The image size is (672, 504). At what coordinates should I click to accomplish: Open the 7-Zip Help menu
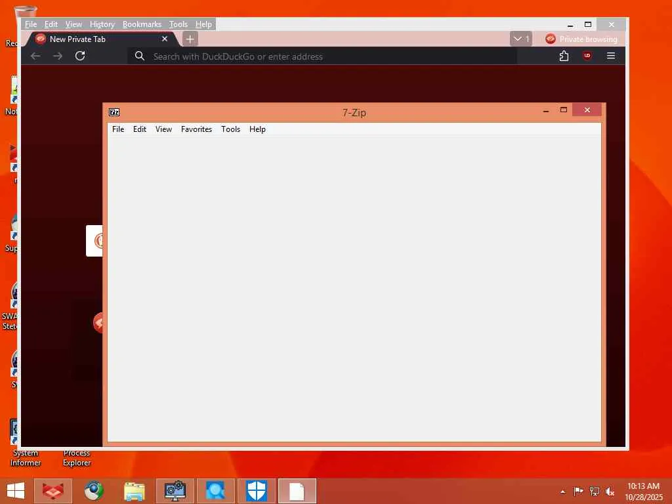pos(257,129)
